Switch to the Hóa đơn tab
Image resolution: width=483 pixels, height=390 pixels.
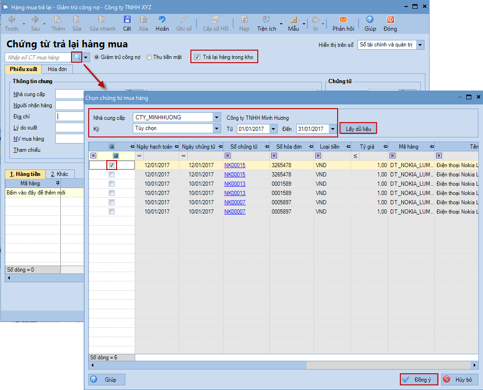tap(57, 69)
